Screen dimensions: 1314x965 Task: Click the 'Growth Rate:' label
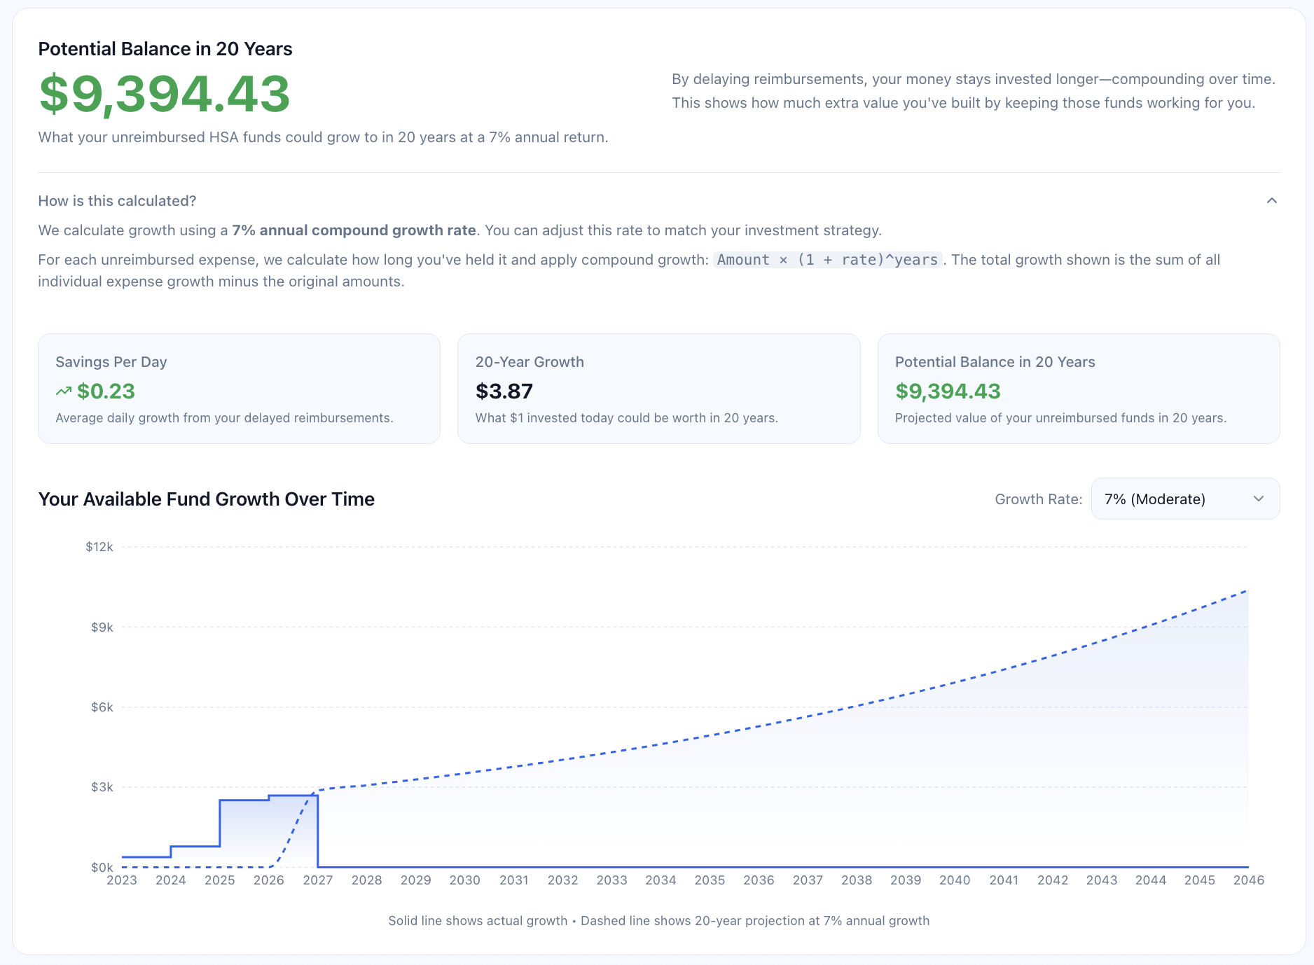point(1039,499)
